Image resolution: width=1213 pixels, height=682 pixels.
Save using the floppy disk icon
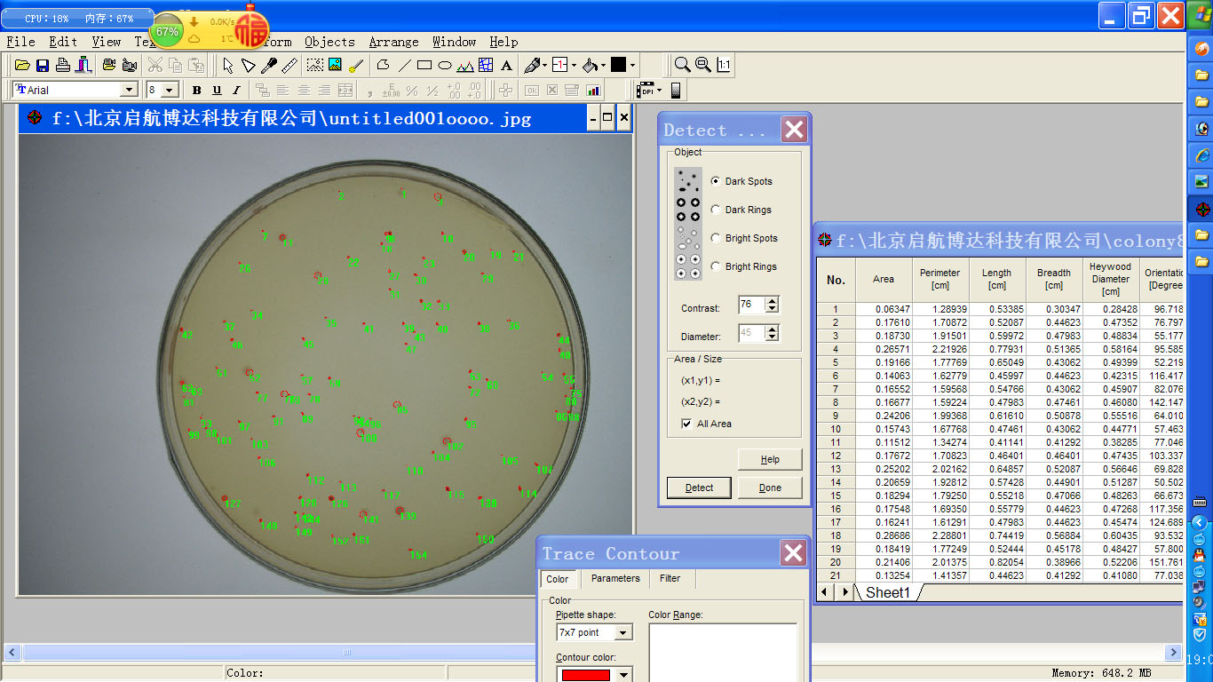pos(42,65)
